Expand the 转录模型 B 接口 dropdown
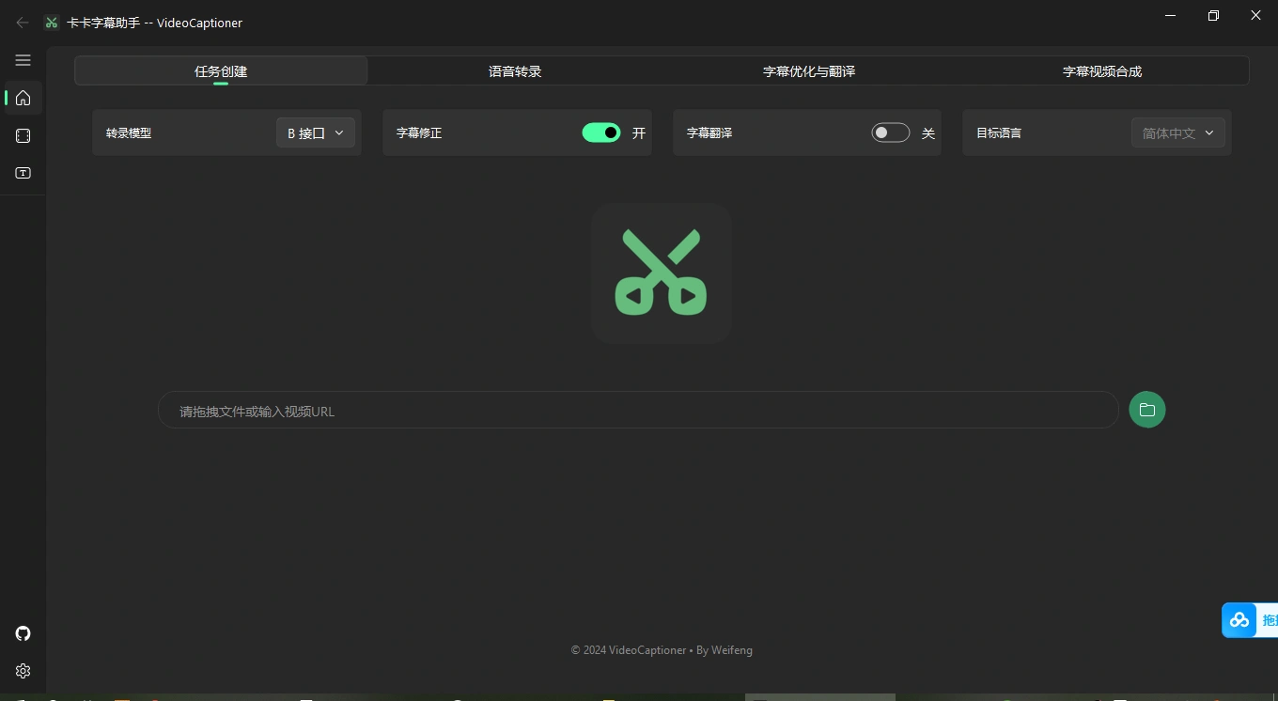 pos(315,133)
